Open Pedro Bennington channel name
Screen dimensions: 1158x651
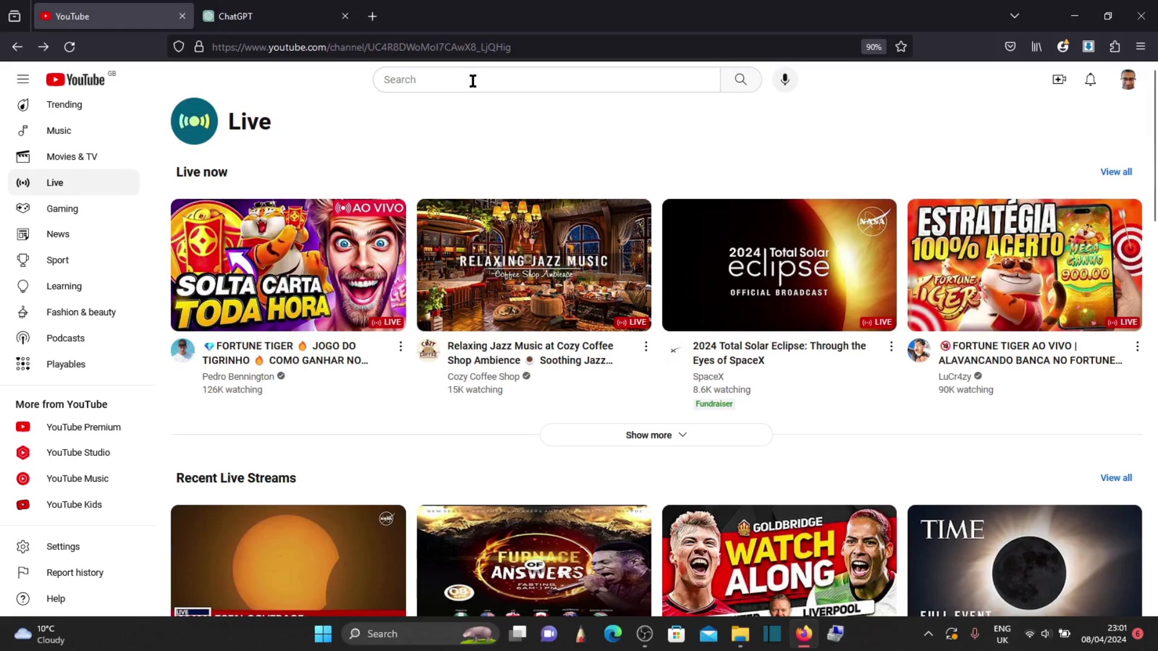pos(238,376)
